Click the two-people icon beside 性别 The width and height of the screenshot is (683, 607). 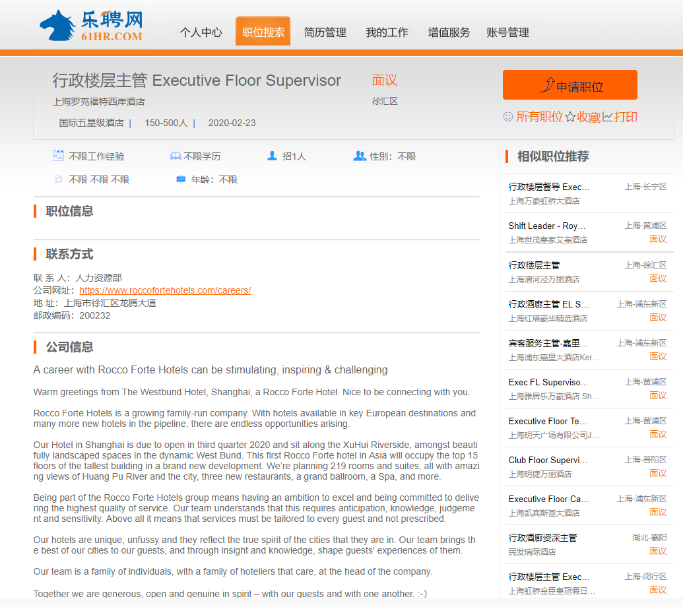pos(360,156)
